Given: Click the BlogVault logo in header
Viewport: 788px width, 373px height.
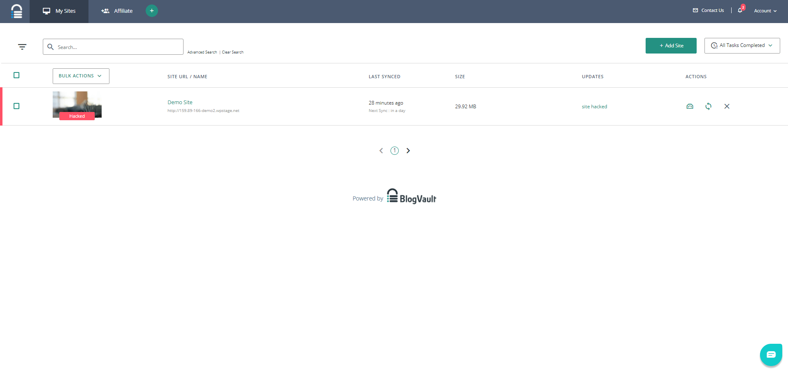Looking at the screenshot, I should [x=16, y=11].
